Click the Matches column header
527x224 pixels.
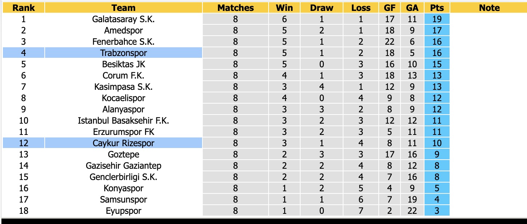[x=236, y=8]
